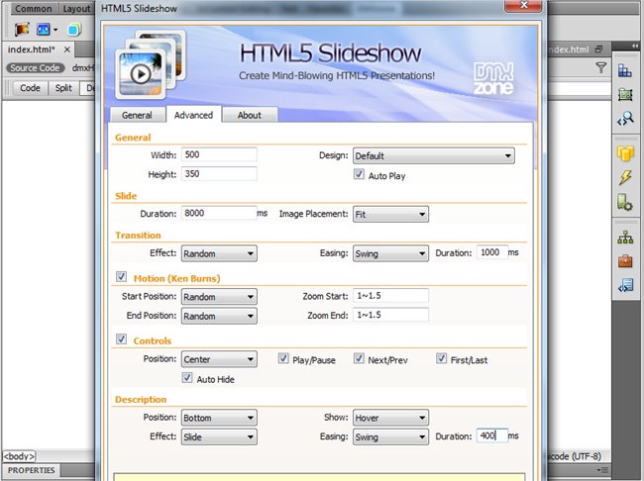Collapse panels using double arrow icon
The image size is (644, 481).
pyautogui.click(x=635, y=46)
